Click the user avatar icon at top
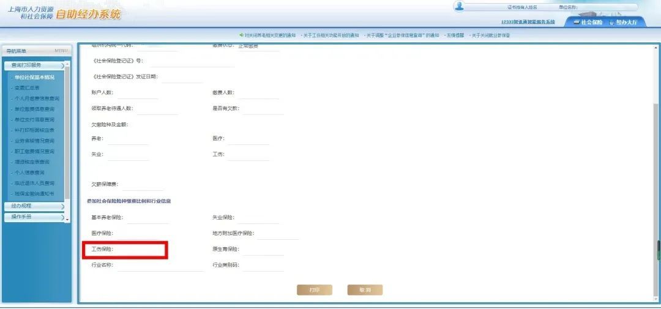 click(460, 6)
